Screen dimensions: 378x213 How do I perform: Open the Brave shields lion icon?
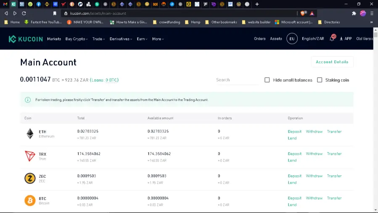(303, 13)
